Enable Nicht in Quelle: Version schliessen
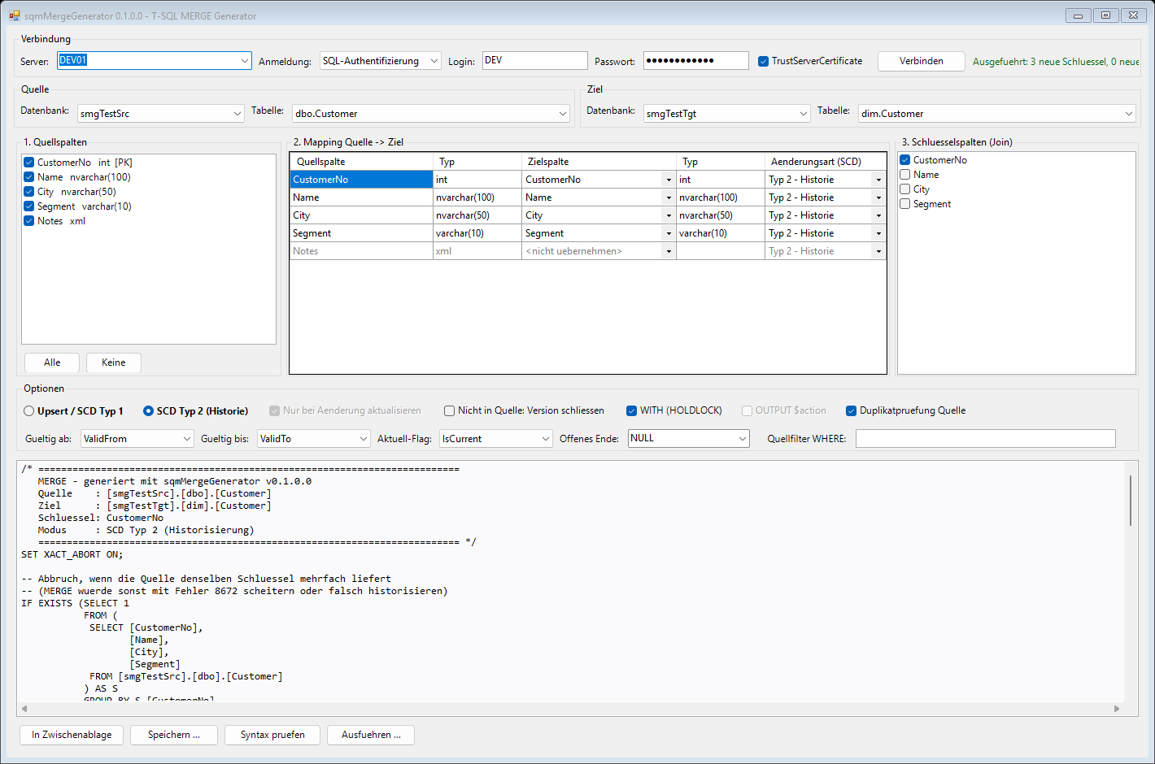Image resolution: width=1155 pixels, height=764 pixels. (449, 411)
